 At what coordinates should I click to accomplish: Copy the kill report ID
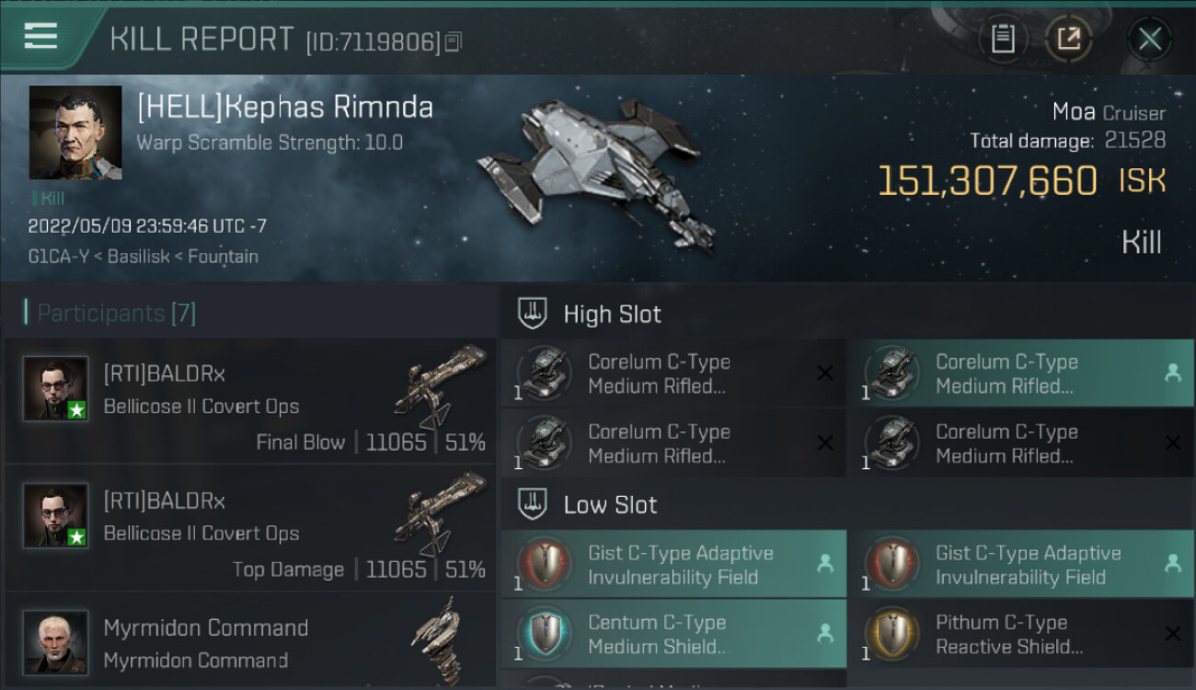(453, 42)
